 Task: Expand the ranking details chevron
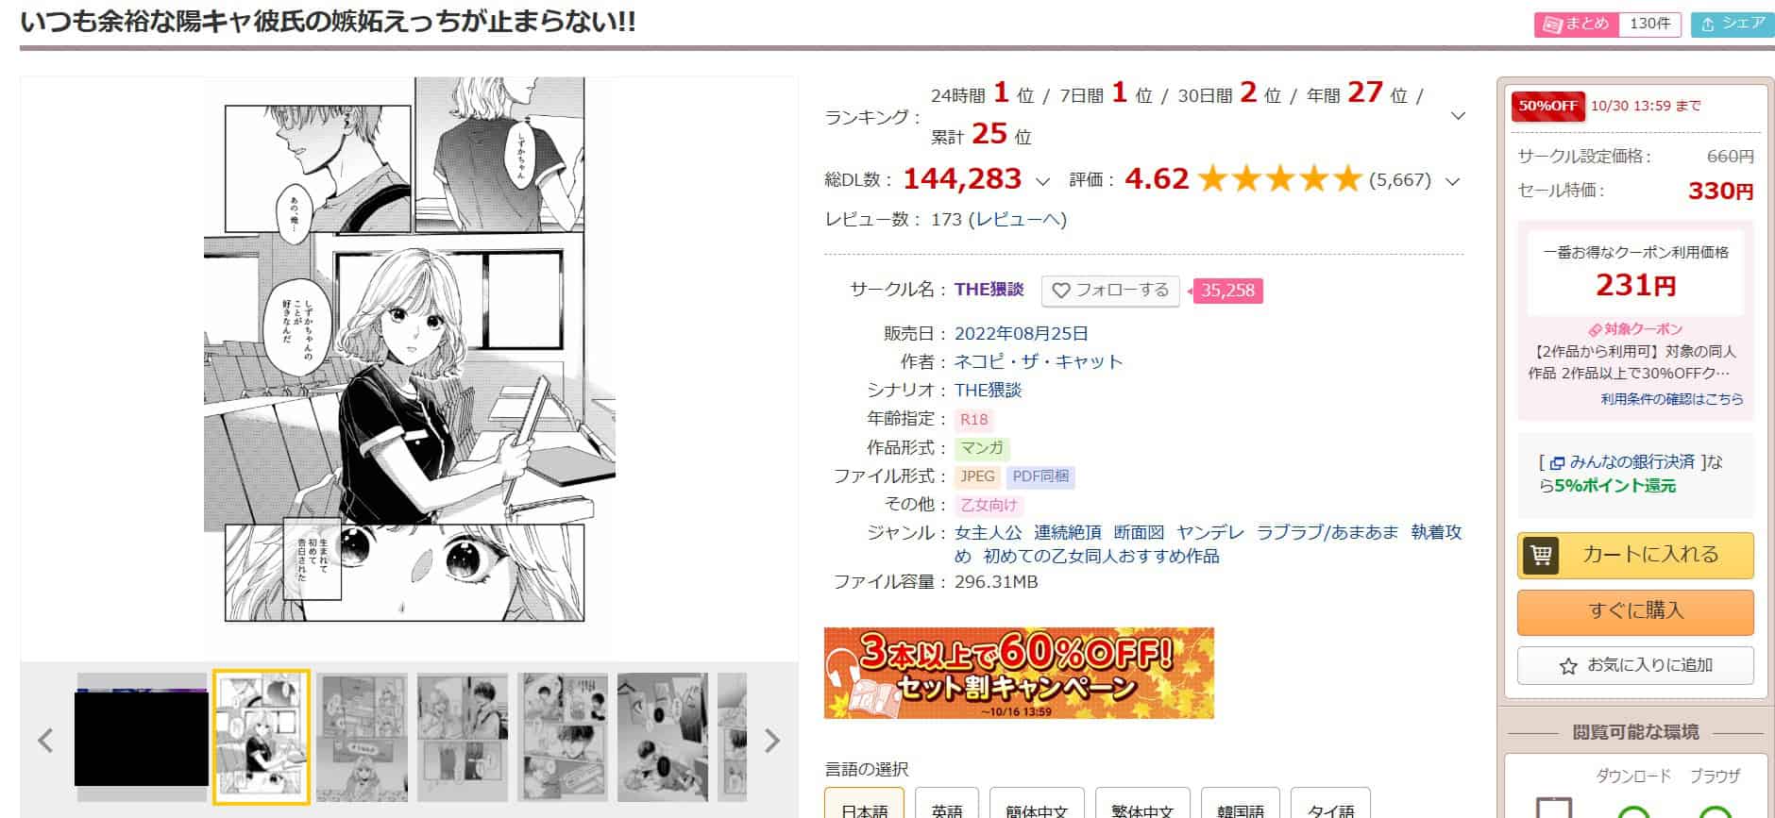point(1458,115)
